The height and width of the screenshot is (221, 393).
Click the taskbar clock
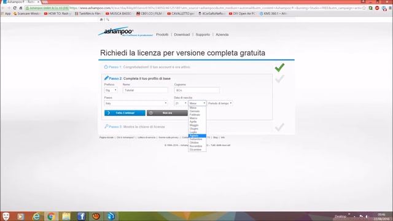[x=382, y=217]
